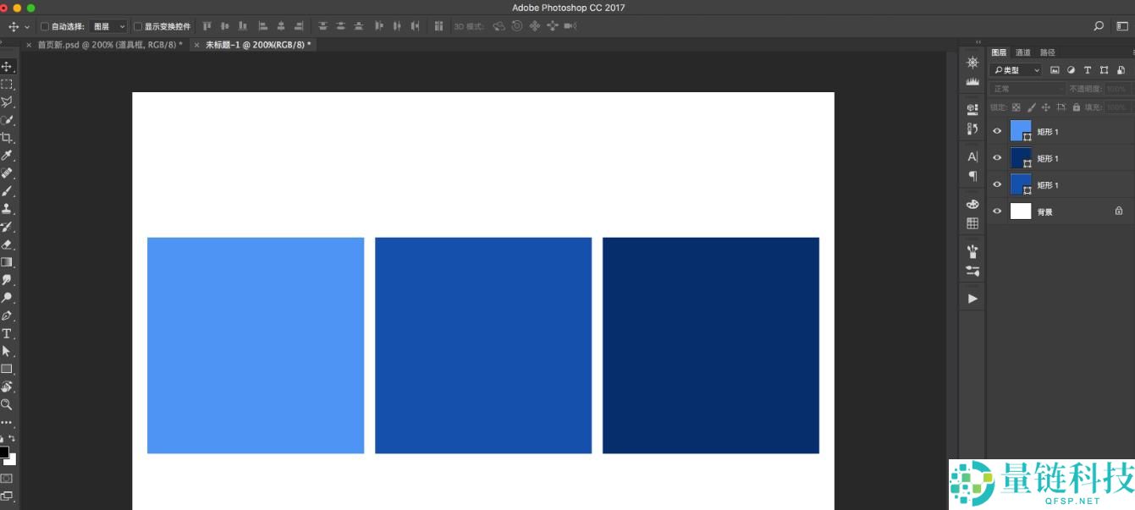Select the Eyedropper tool
The width and height of the screenshot is (1135, 510).
(x=7, y=156)
